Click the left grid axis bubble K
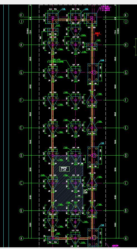 (21, 15)
